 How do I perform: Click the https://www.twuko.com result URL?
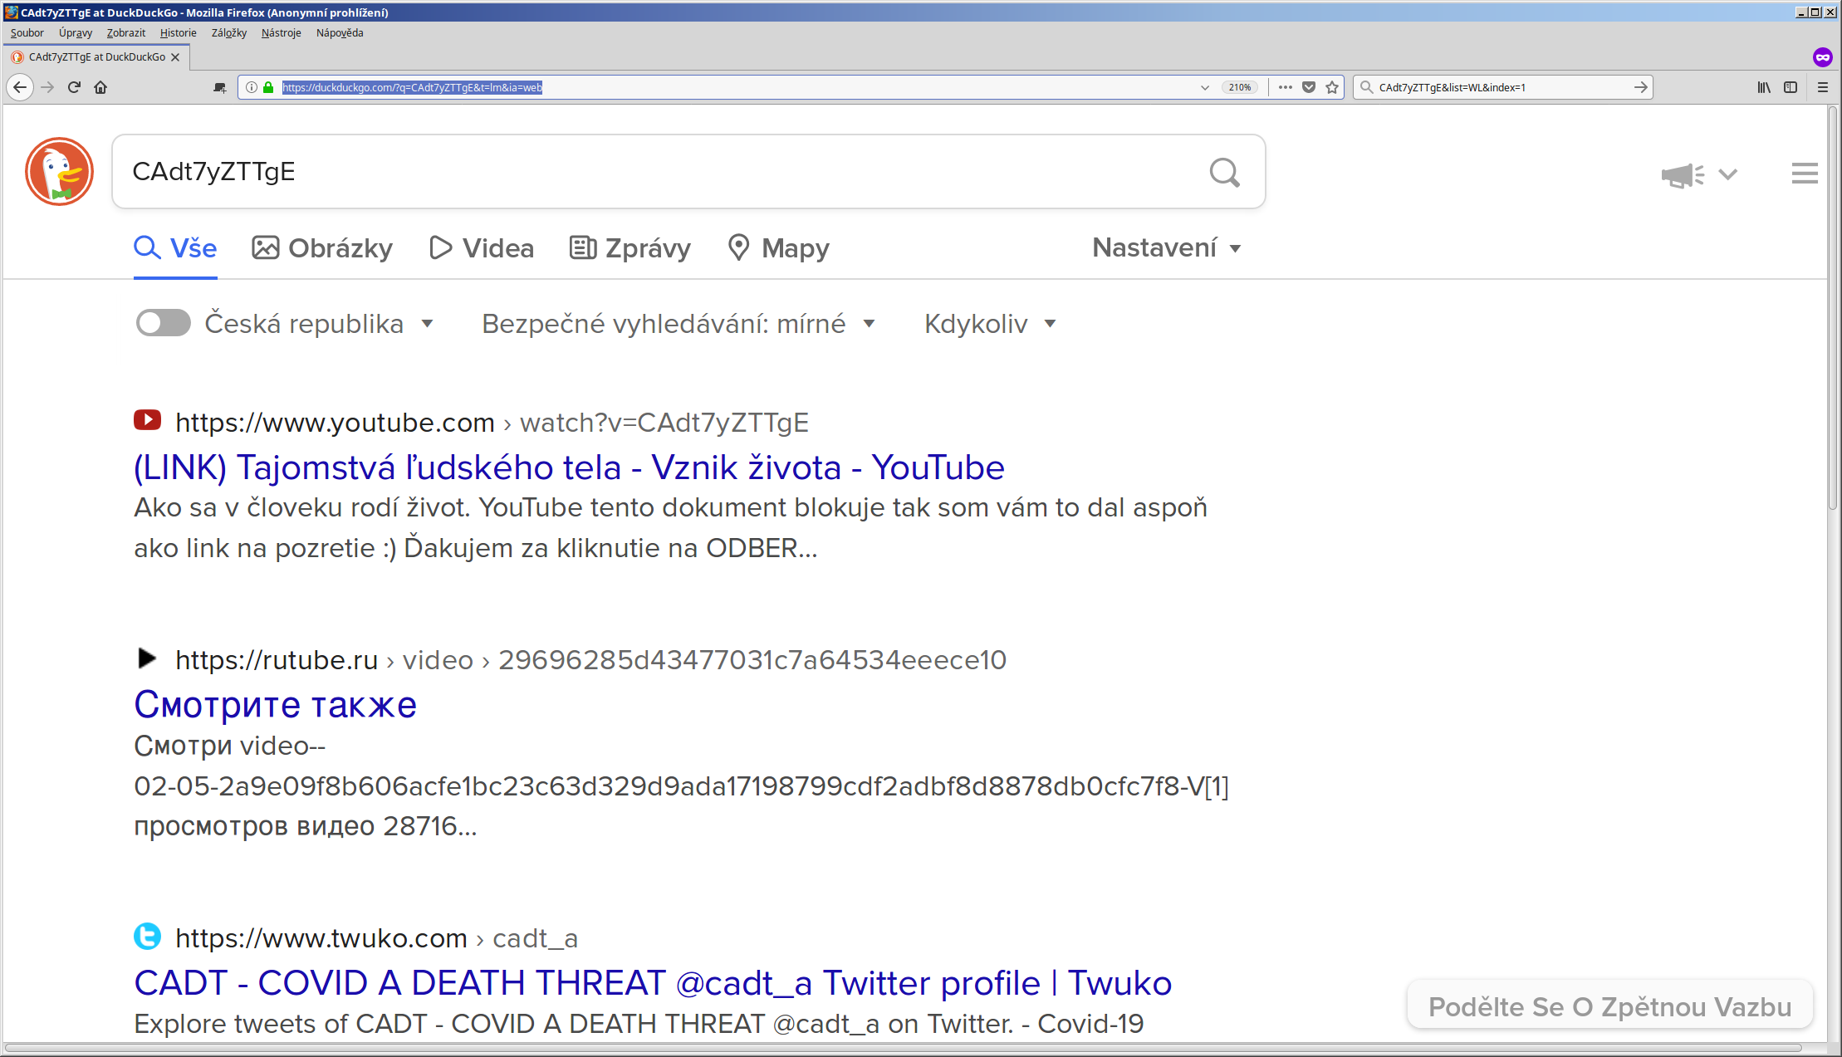(321, 938)
